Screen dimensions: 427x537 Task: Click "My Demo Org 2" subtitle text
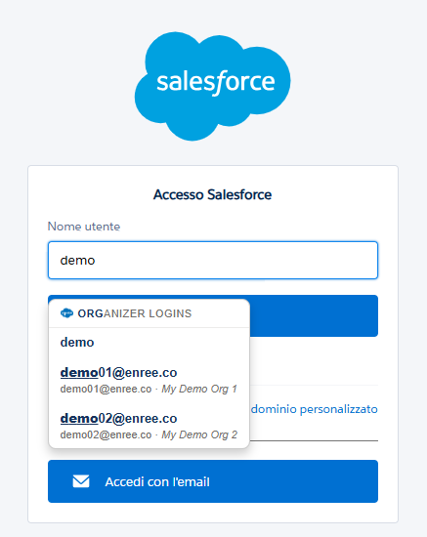(199, 434)
